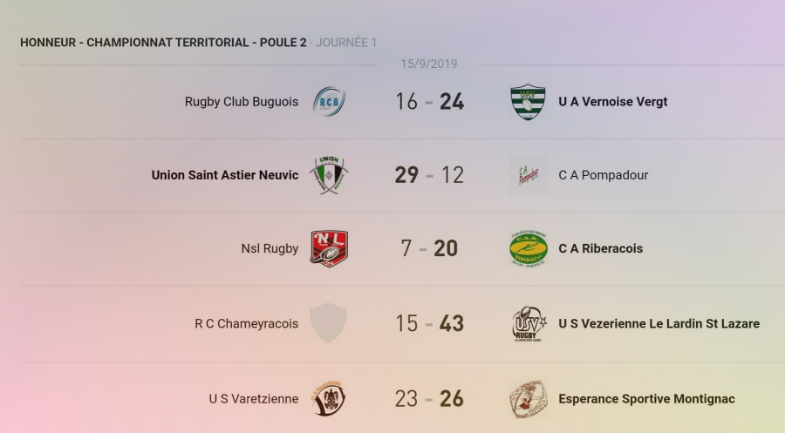Click the U S Varetzienne crest
The height and width of the screenshot is (433, 785).
329,399
